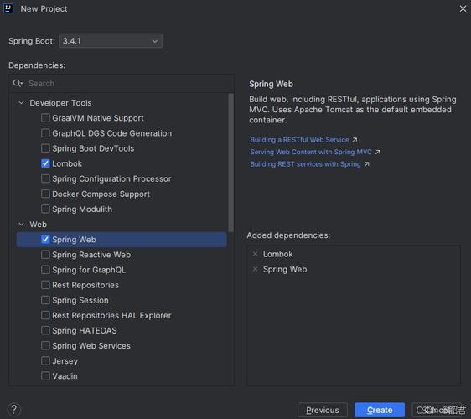Remove Lombok via its X icon

pos(255,254)
